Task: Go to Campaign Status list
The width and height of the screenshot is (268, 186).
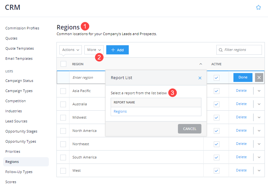Action: tap(19, 81)
